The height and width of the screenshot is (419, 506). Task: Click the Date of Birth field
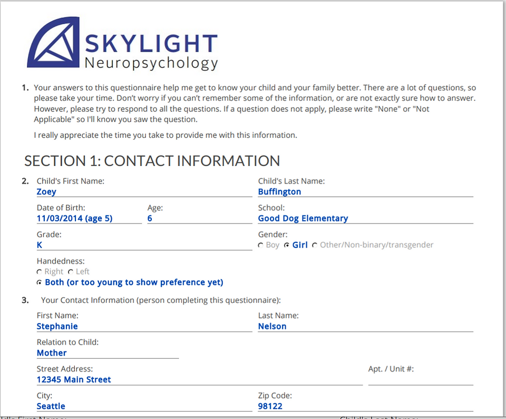(89, 218)
